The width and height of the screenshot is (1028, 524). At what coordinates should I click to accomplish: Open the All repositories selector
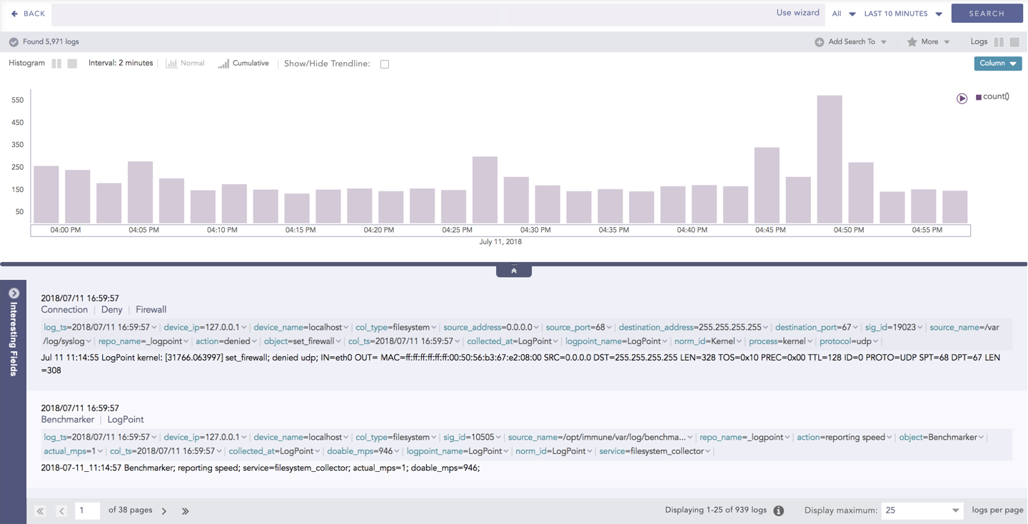click(x=843, y=14)
